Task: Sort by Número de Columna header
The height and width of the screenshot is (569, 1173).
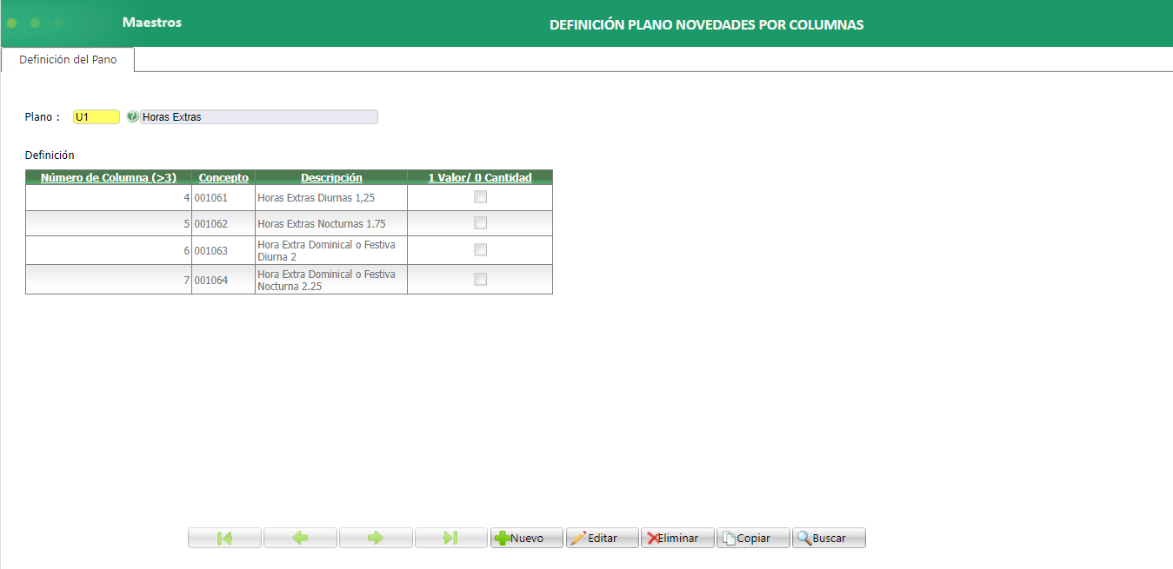Action: coord(109,177)
